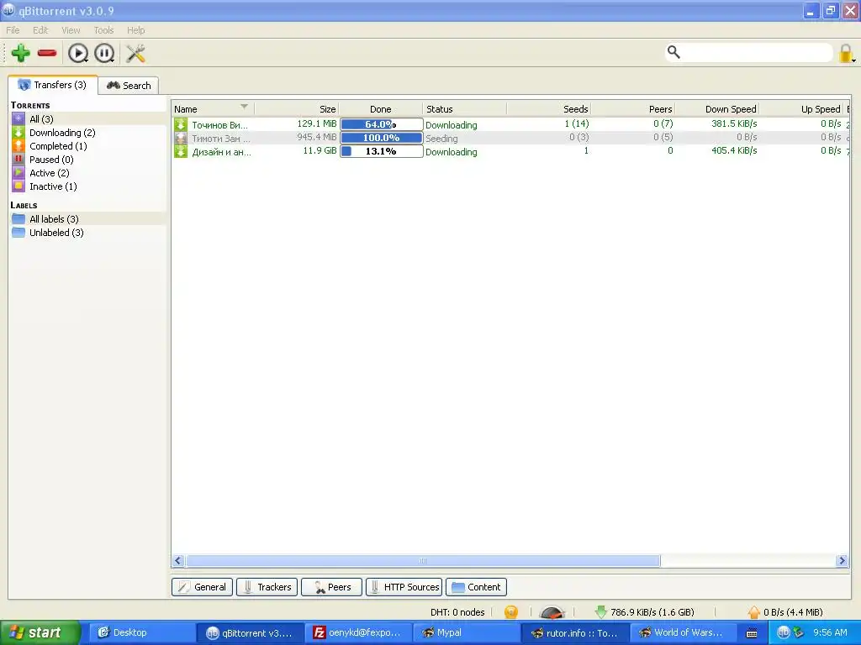
Task: Select the Inactive (1) filter
Action: pyautogui.click(x=87, y=186)
